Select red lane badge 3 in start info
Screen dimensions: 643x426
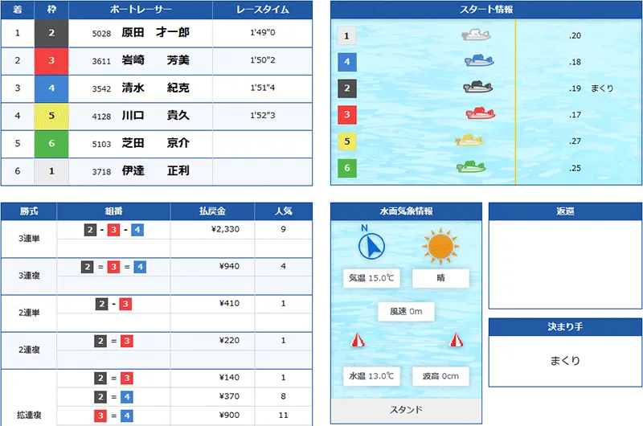(x=347, y=115)
